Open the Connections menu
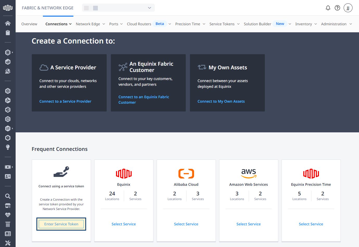359x247 pixels. [x=59, y=24]
